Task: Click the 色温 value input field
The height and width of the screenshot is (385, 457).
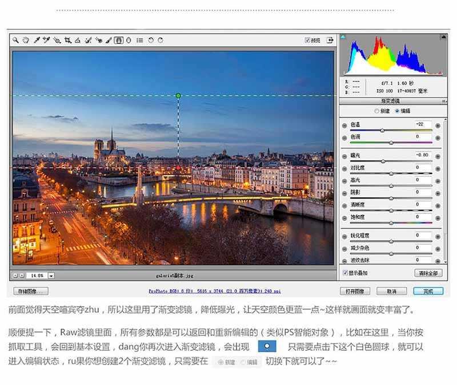Action: (x=423, y=124)
